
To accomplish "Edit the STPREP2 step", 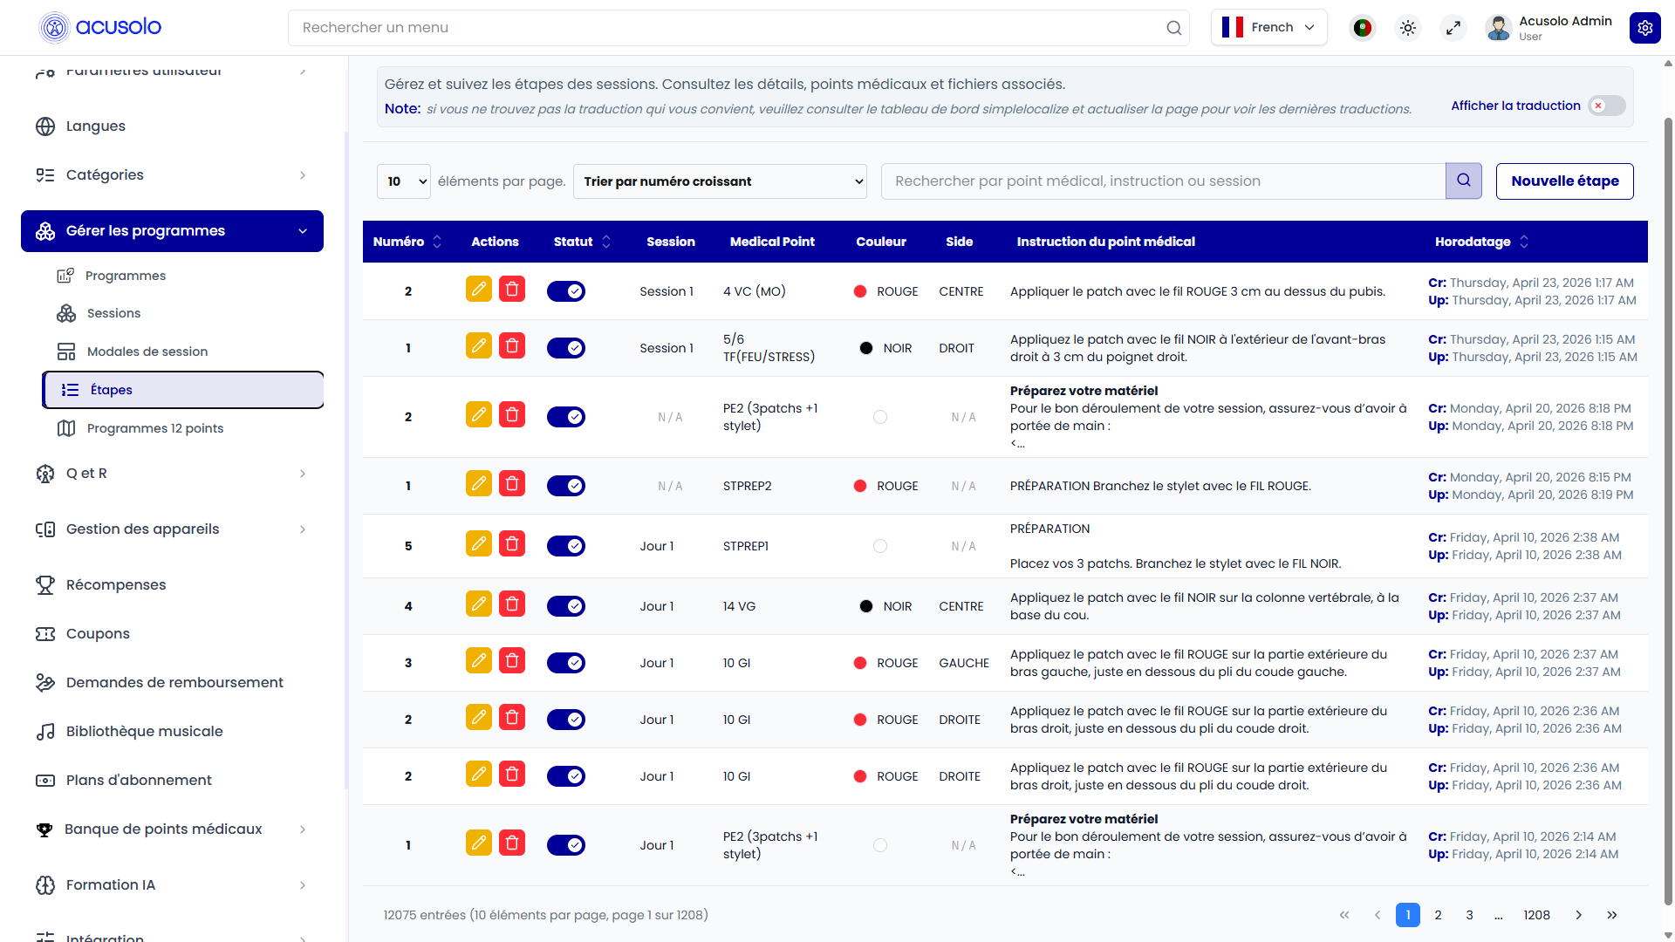I will [x=479, y=484].
